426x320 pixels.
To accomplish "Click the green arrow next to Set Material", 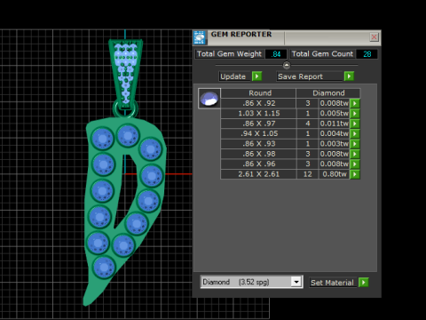I will pyautogui.click(x=364, y=283).
